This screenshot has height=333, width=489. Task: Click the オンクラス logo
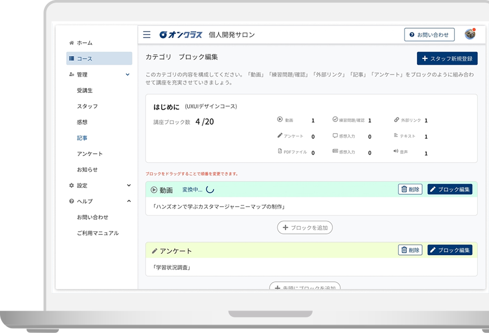(x=181, y=34)
